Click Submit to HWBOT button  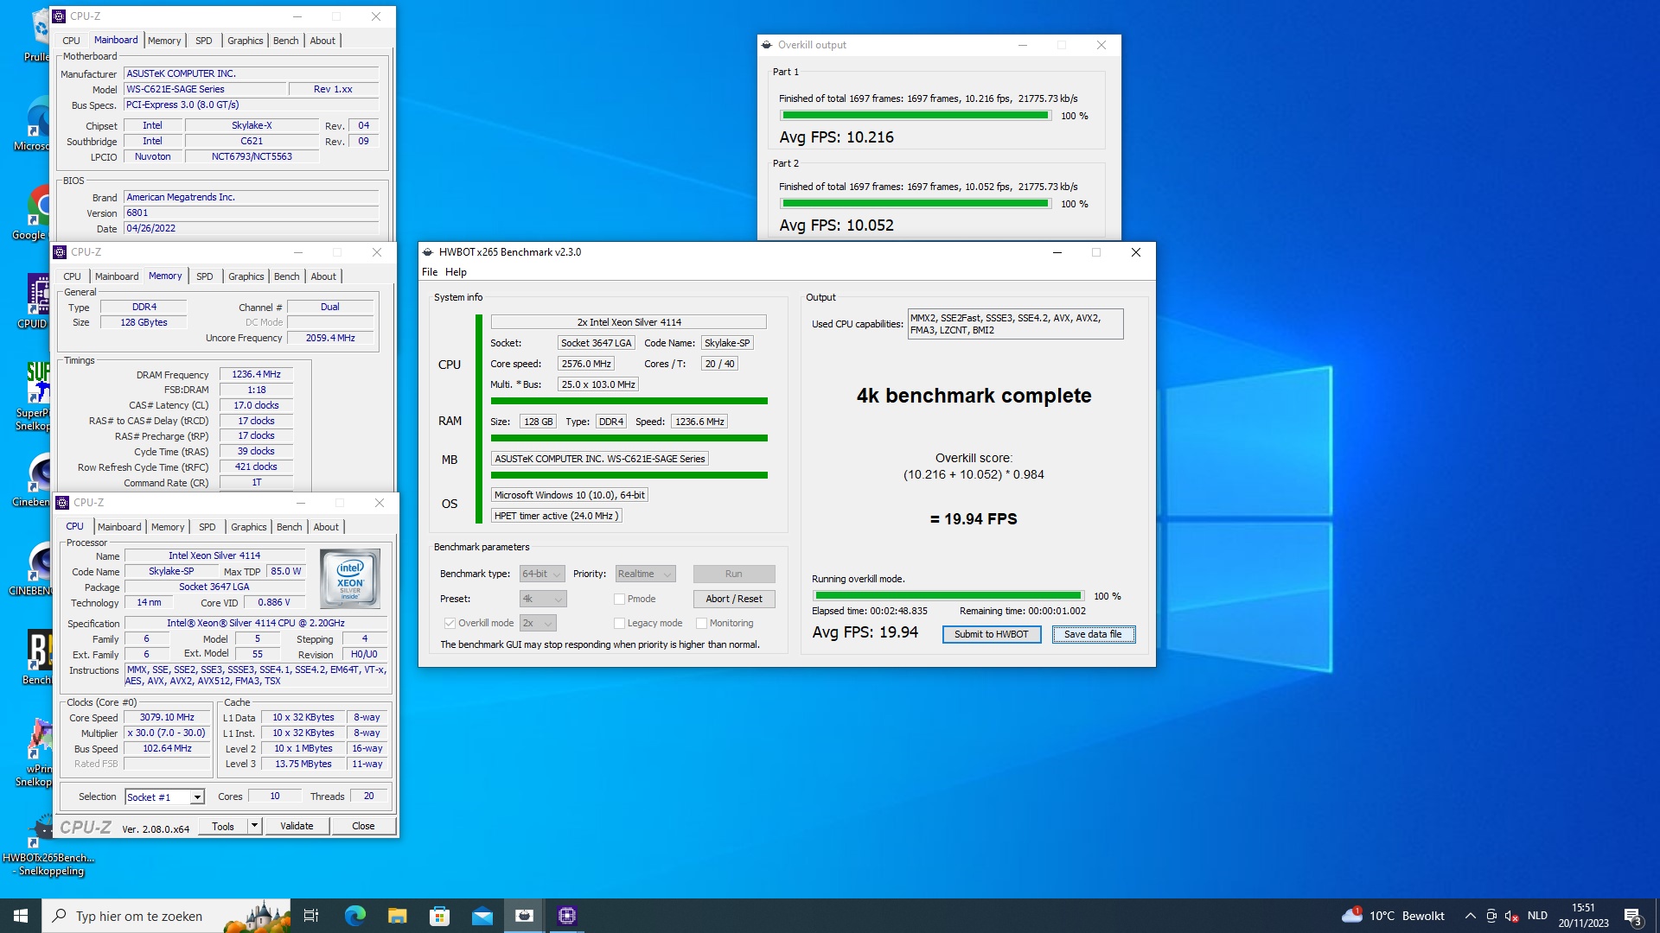(991, 634)
